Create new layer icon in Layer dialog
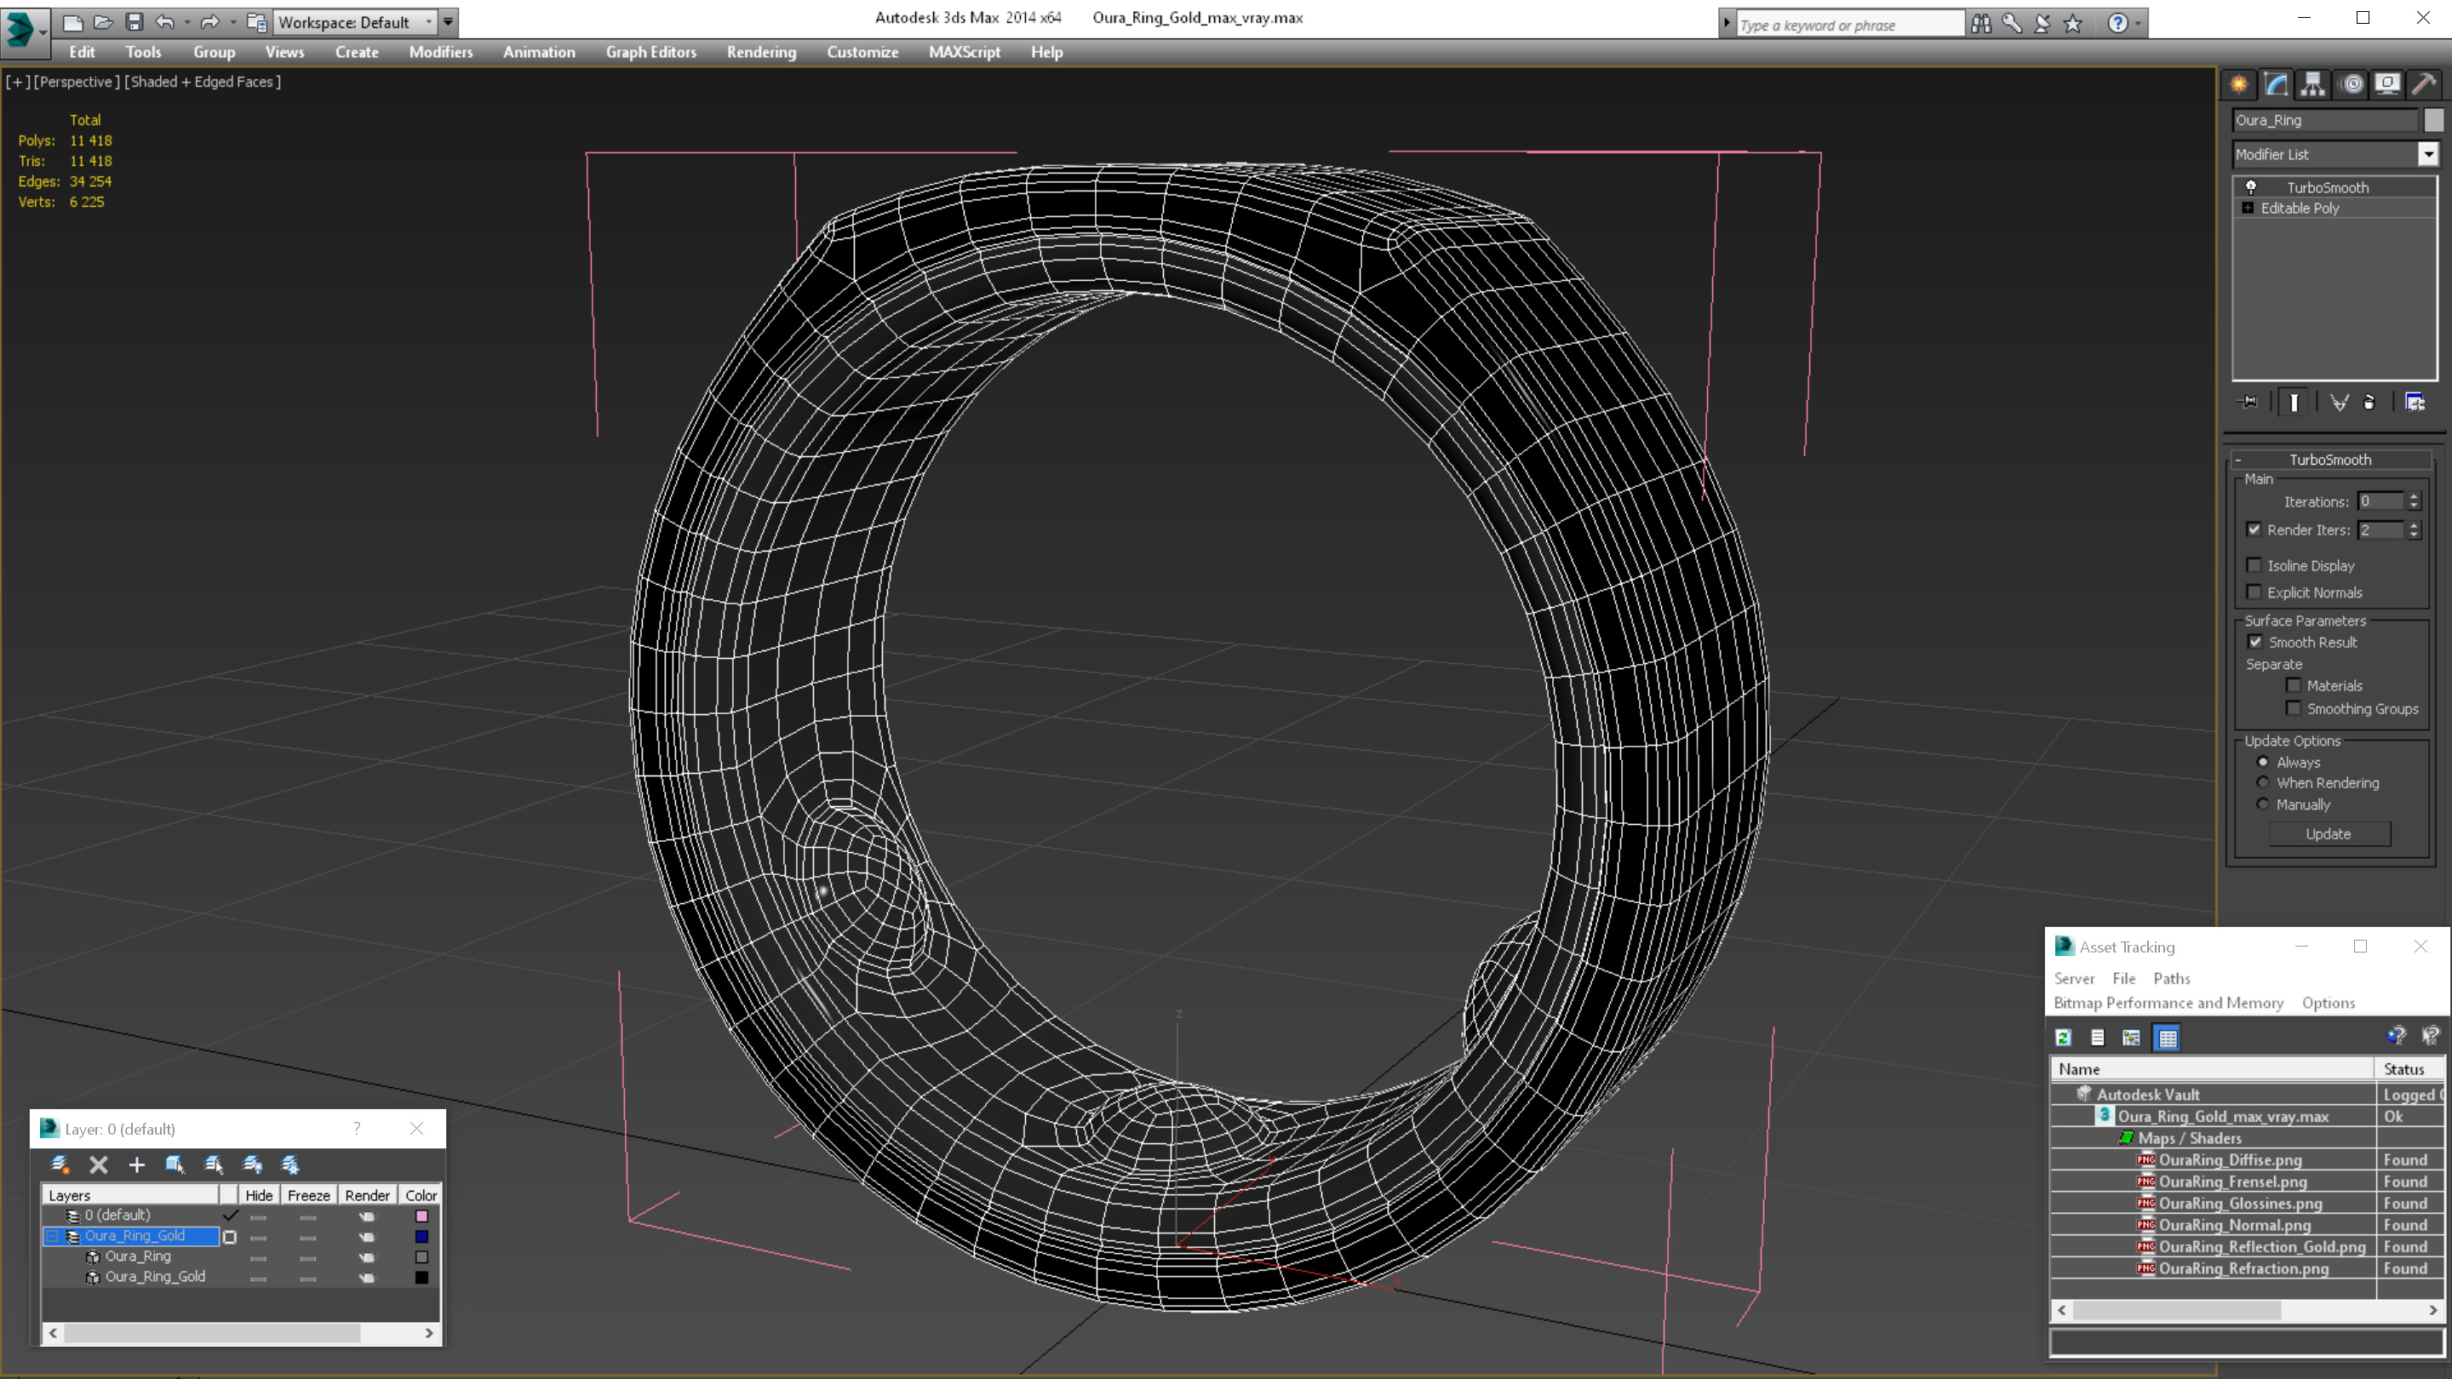The image size is (2452, 1379). tap(60, 1164)
